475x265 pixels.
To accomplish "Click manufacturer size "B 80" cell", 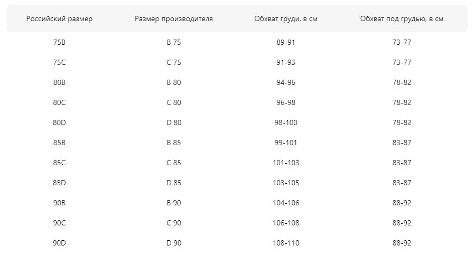I will tap(174, 82).
